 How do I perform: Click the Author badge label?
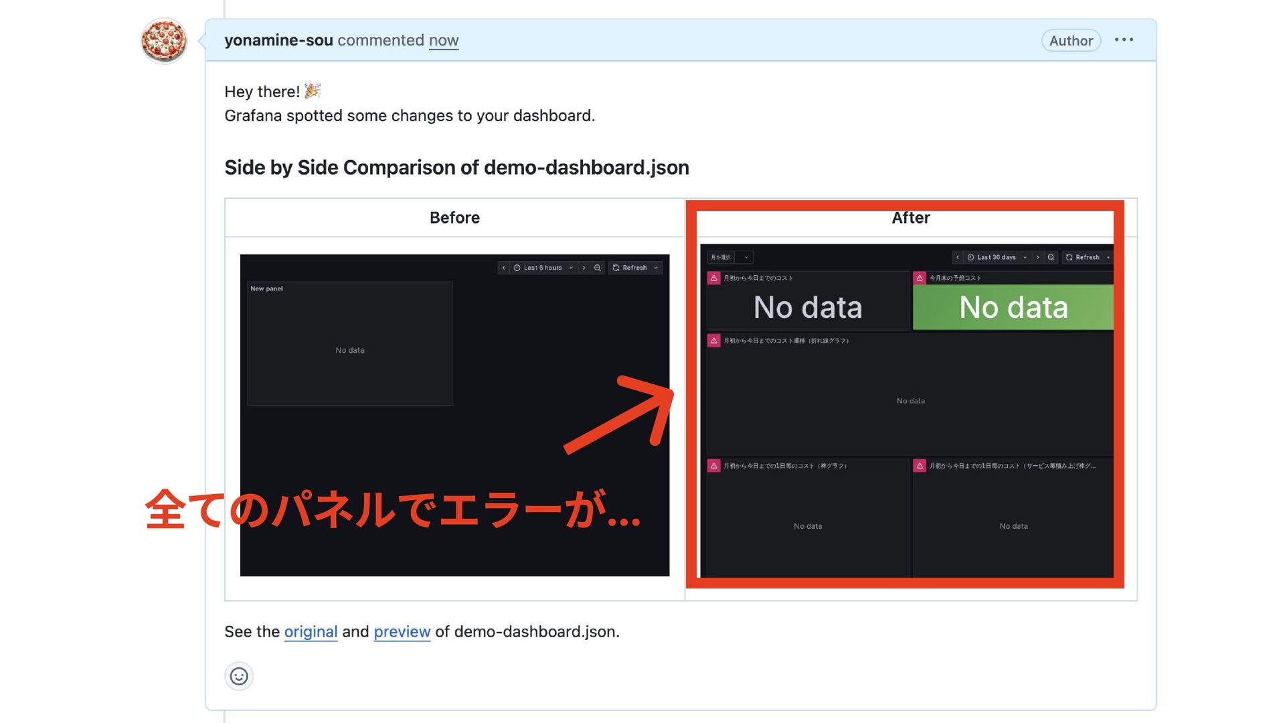point(1071,40)
